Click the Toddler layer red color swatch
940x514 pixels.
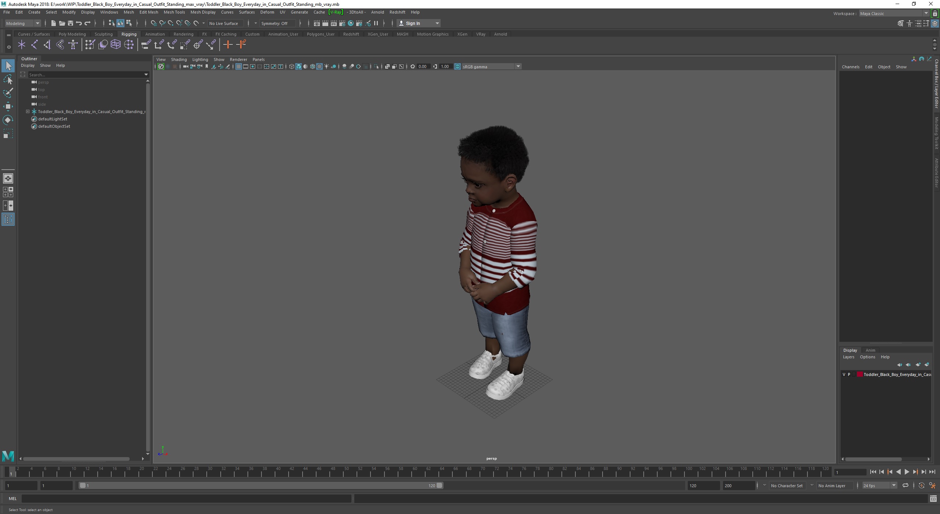coord(860,374)
